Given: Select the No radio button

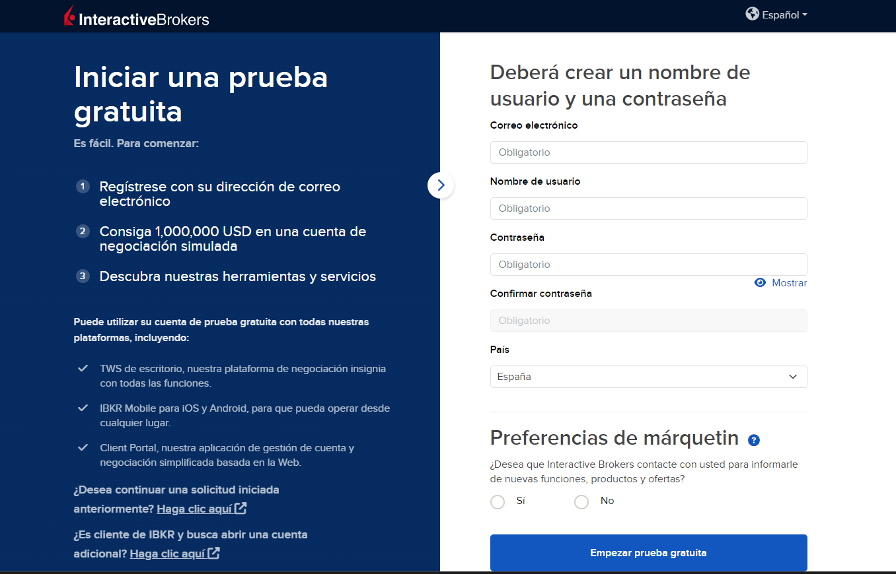Looking at the screenshot, I should 581,502.
